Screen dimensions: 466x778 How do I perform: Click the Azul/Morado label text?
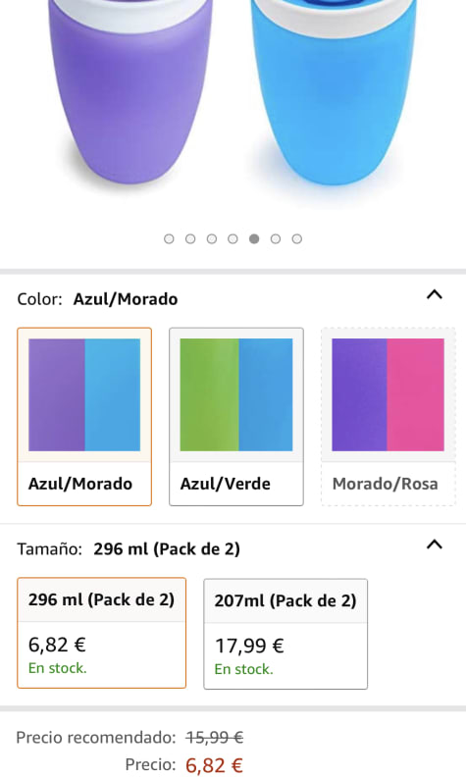click(x=80, y=484)
